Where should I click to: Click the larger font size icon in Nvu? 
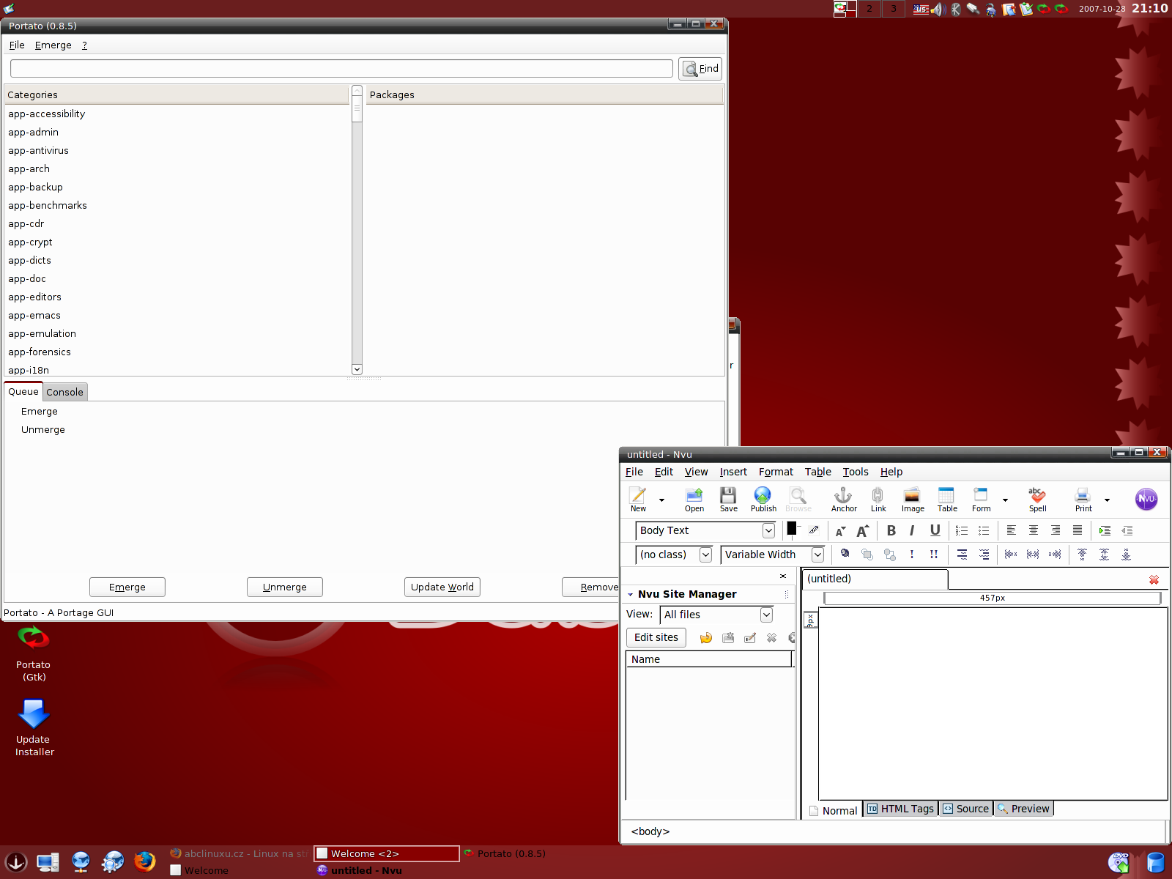863,531
